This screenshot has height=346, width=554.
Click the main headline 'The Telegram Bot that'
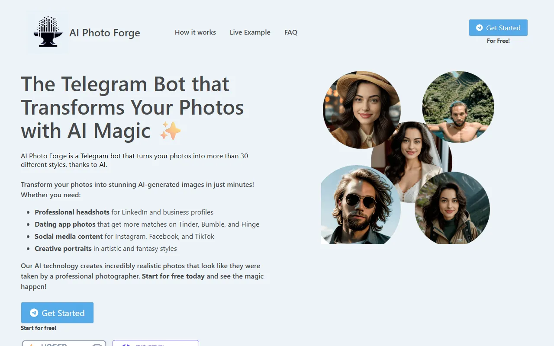(125, 84)
